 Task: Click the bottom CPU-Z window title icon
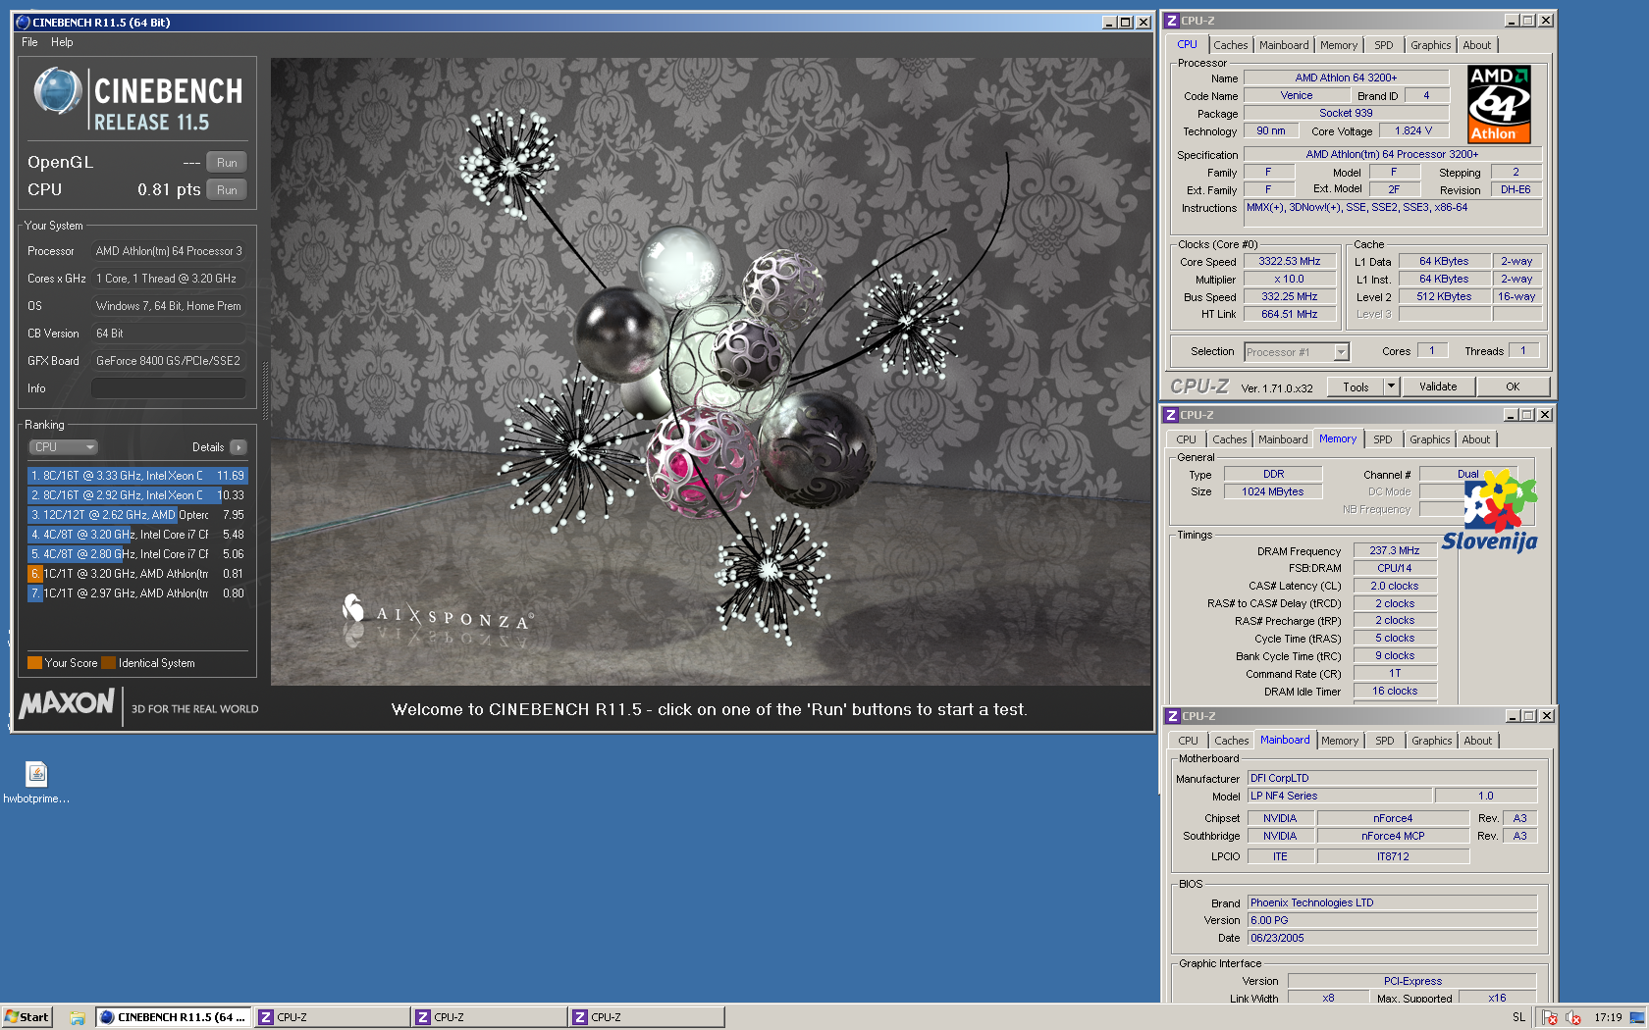(1173, 716)
